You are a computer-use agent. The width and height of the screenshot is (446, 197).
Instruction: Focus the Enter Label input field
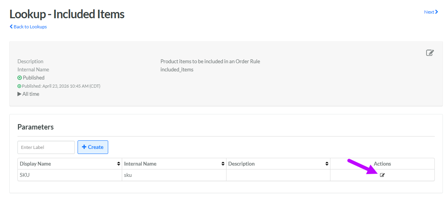coord(46,147)
